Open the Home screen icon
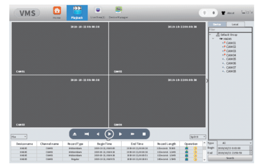The height and width of the screenshot is (167, 268). (x=57, y=11)
